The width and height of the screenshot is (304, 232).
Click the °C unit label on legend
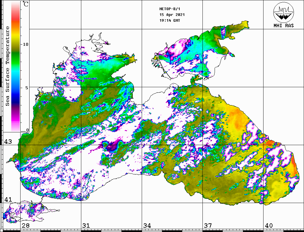pyautogui.click(x=25, y=4)
